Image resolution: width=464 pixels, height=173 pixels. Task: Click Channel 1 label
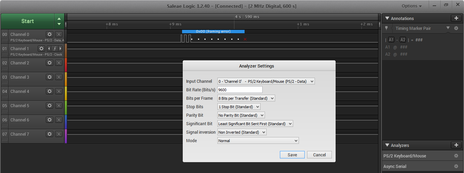(20, 49)
